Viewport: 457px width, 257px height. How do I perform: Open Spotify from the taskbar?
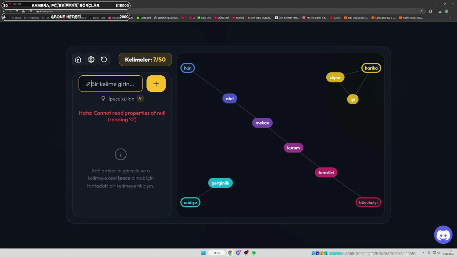tap(254, 253)
